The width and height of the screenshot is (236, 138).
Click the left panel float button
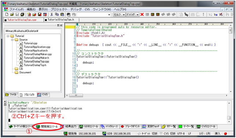[x=58, y=26]
